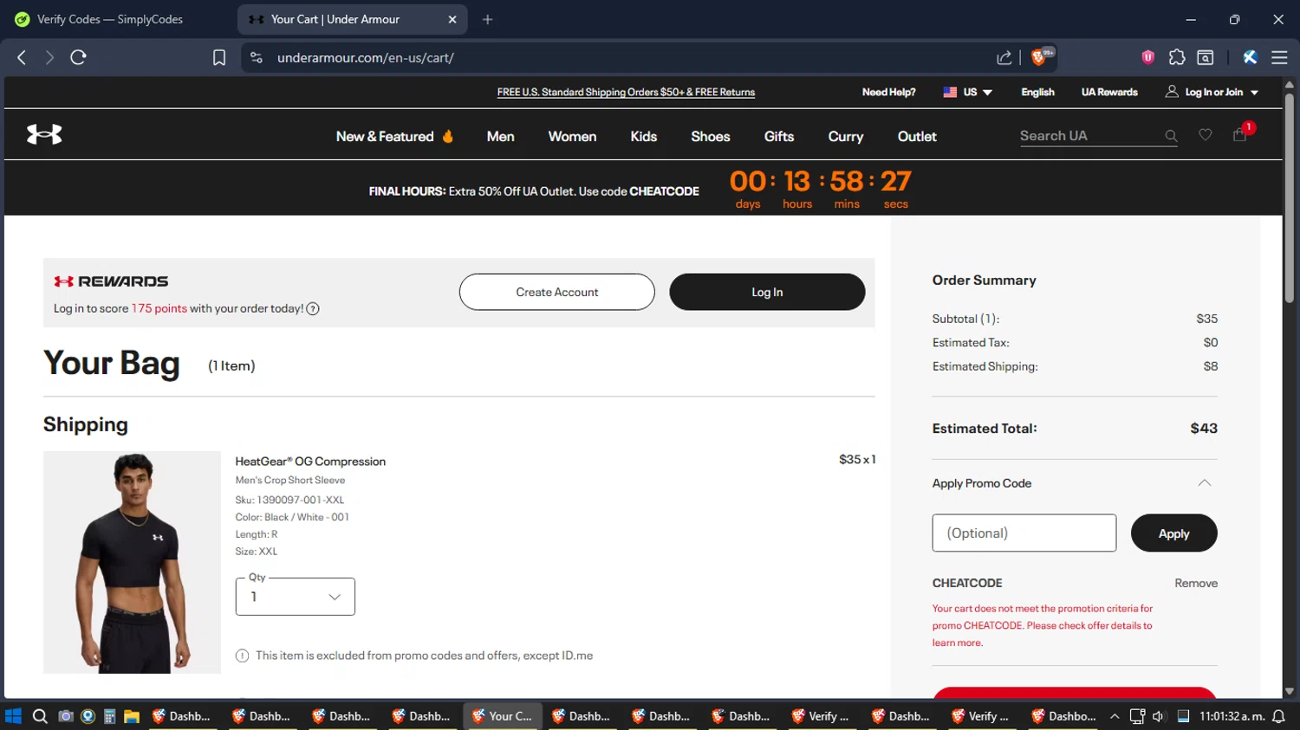Click the Under Armour logo
This screenshot has height=730, width=1300.
coord(44,134)
